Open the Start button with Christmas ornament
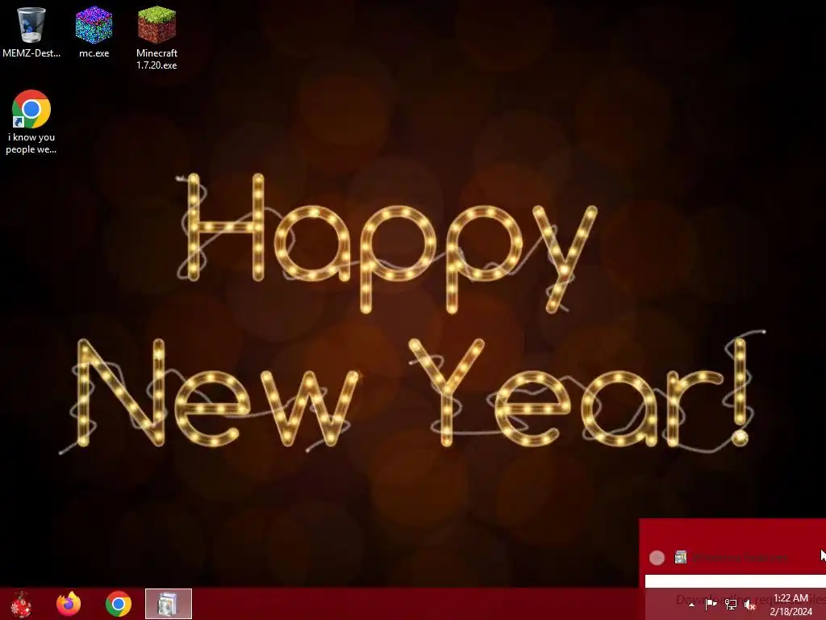Screen dimensions: 826x620 pyautogui.click(x=21, y=604)
